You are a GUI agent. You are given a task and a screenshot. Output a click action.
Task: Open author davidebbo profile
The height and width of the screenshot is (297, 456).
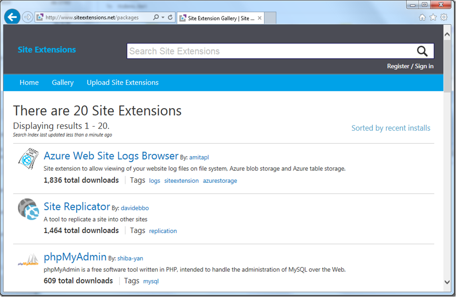pos(135,208)
